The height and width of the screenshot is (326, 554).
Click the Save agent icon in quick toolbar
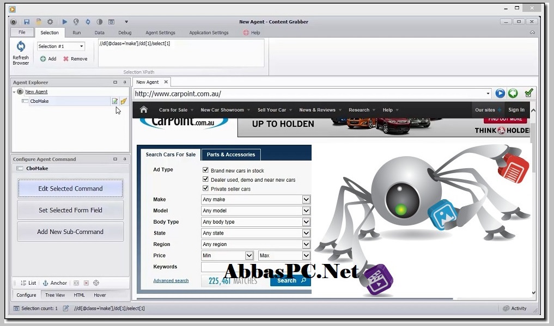tap(27, 22)
